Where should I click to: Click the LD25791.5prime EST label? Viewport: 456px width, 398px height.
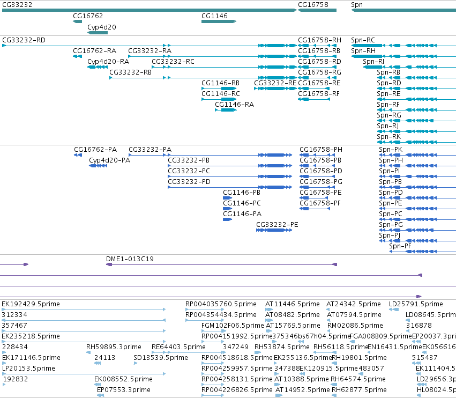click(416, 304)
